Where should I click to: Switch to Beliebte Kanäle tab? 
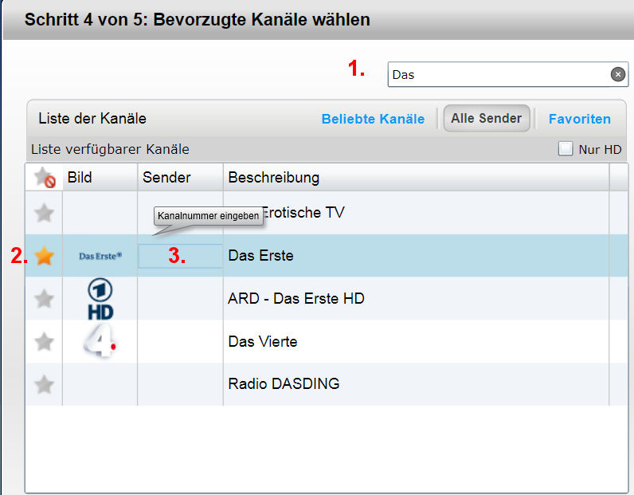coord(373,119)
